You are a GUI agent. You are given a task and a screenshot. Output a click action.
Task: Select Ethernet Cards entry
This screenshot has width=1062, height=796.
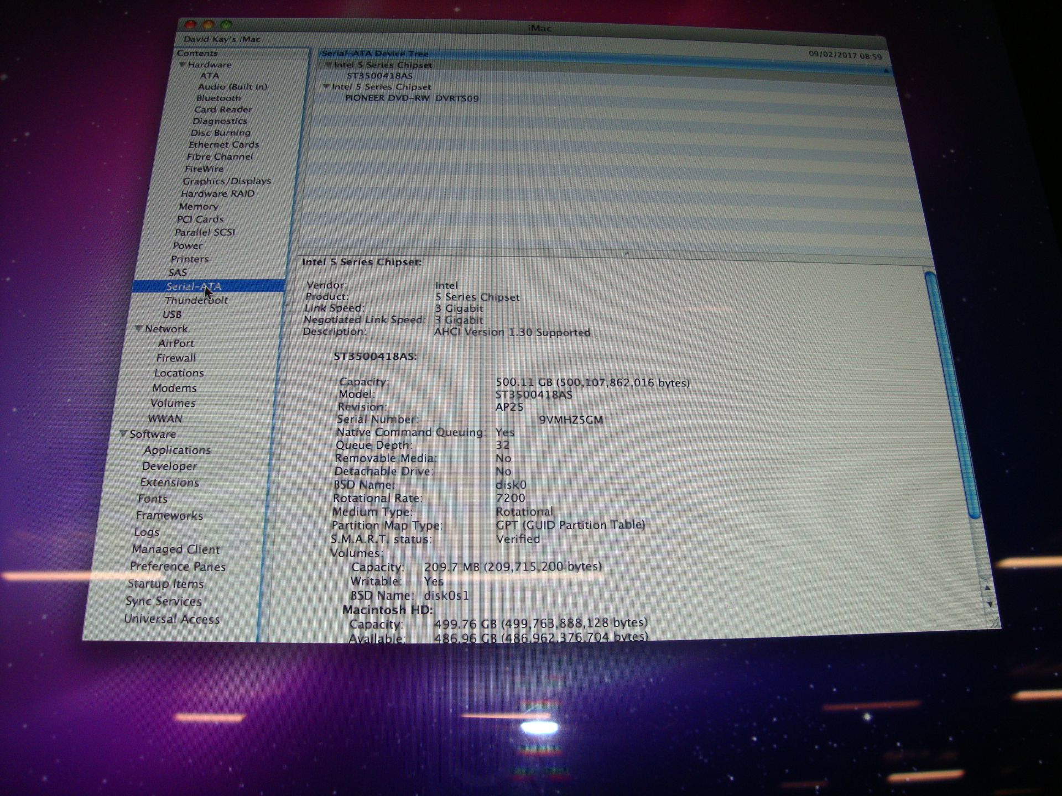(x=223, y=144)
